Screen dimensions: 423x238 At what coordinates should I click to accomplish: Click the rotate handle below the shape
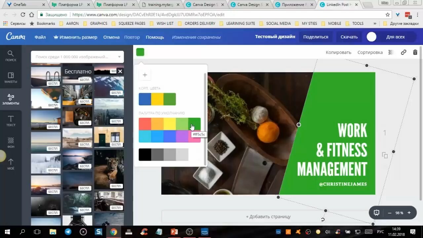click(x=323, y=219)
